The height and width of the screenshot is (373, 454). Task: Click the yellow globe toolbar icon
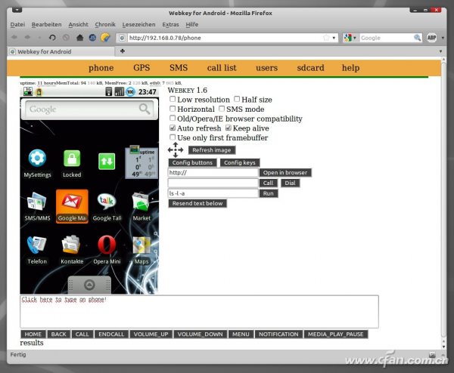(105, 38)
